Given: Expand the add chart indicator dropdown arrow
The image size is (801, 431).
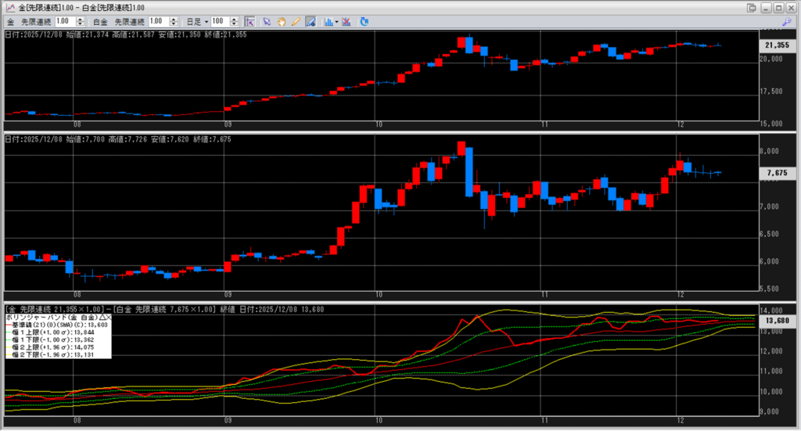Looking at the screenshot, I should click(336, 21).
